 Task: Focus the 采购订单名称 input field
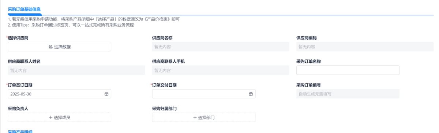click(x=348, y=70)
